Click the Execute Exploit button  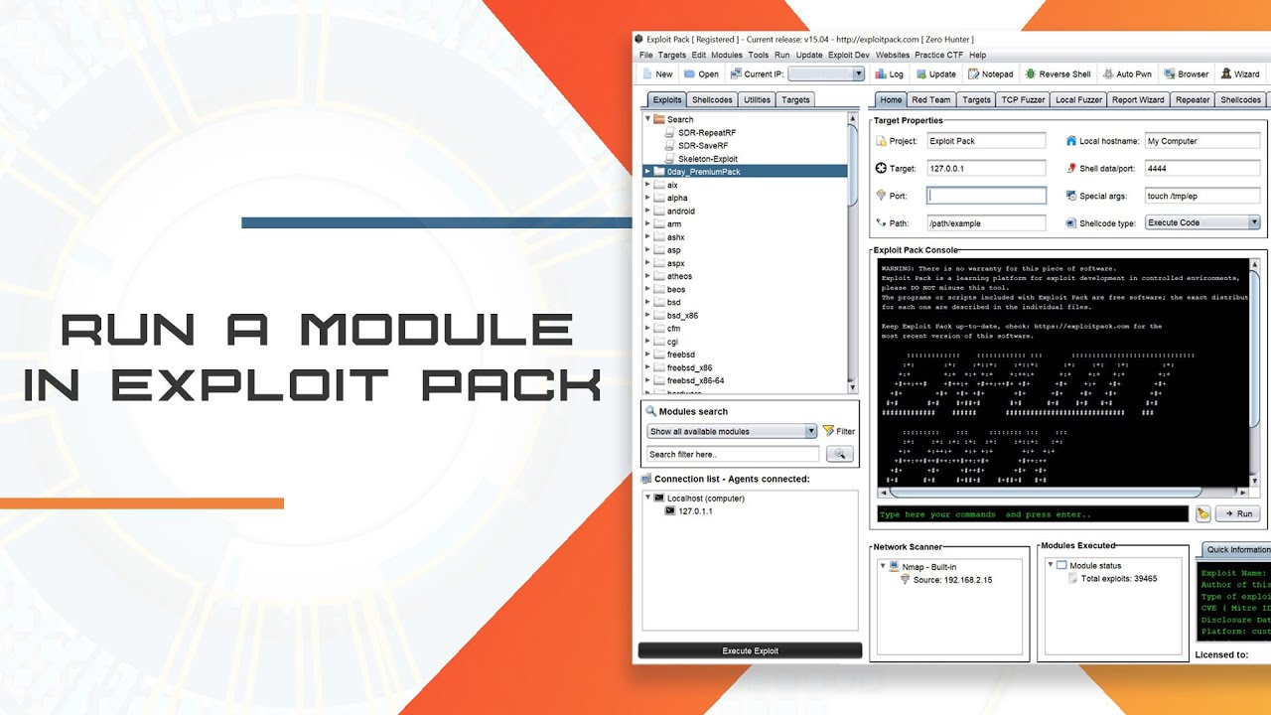[x=750, y=650]
